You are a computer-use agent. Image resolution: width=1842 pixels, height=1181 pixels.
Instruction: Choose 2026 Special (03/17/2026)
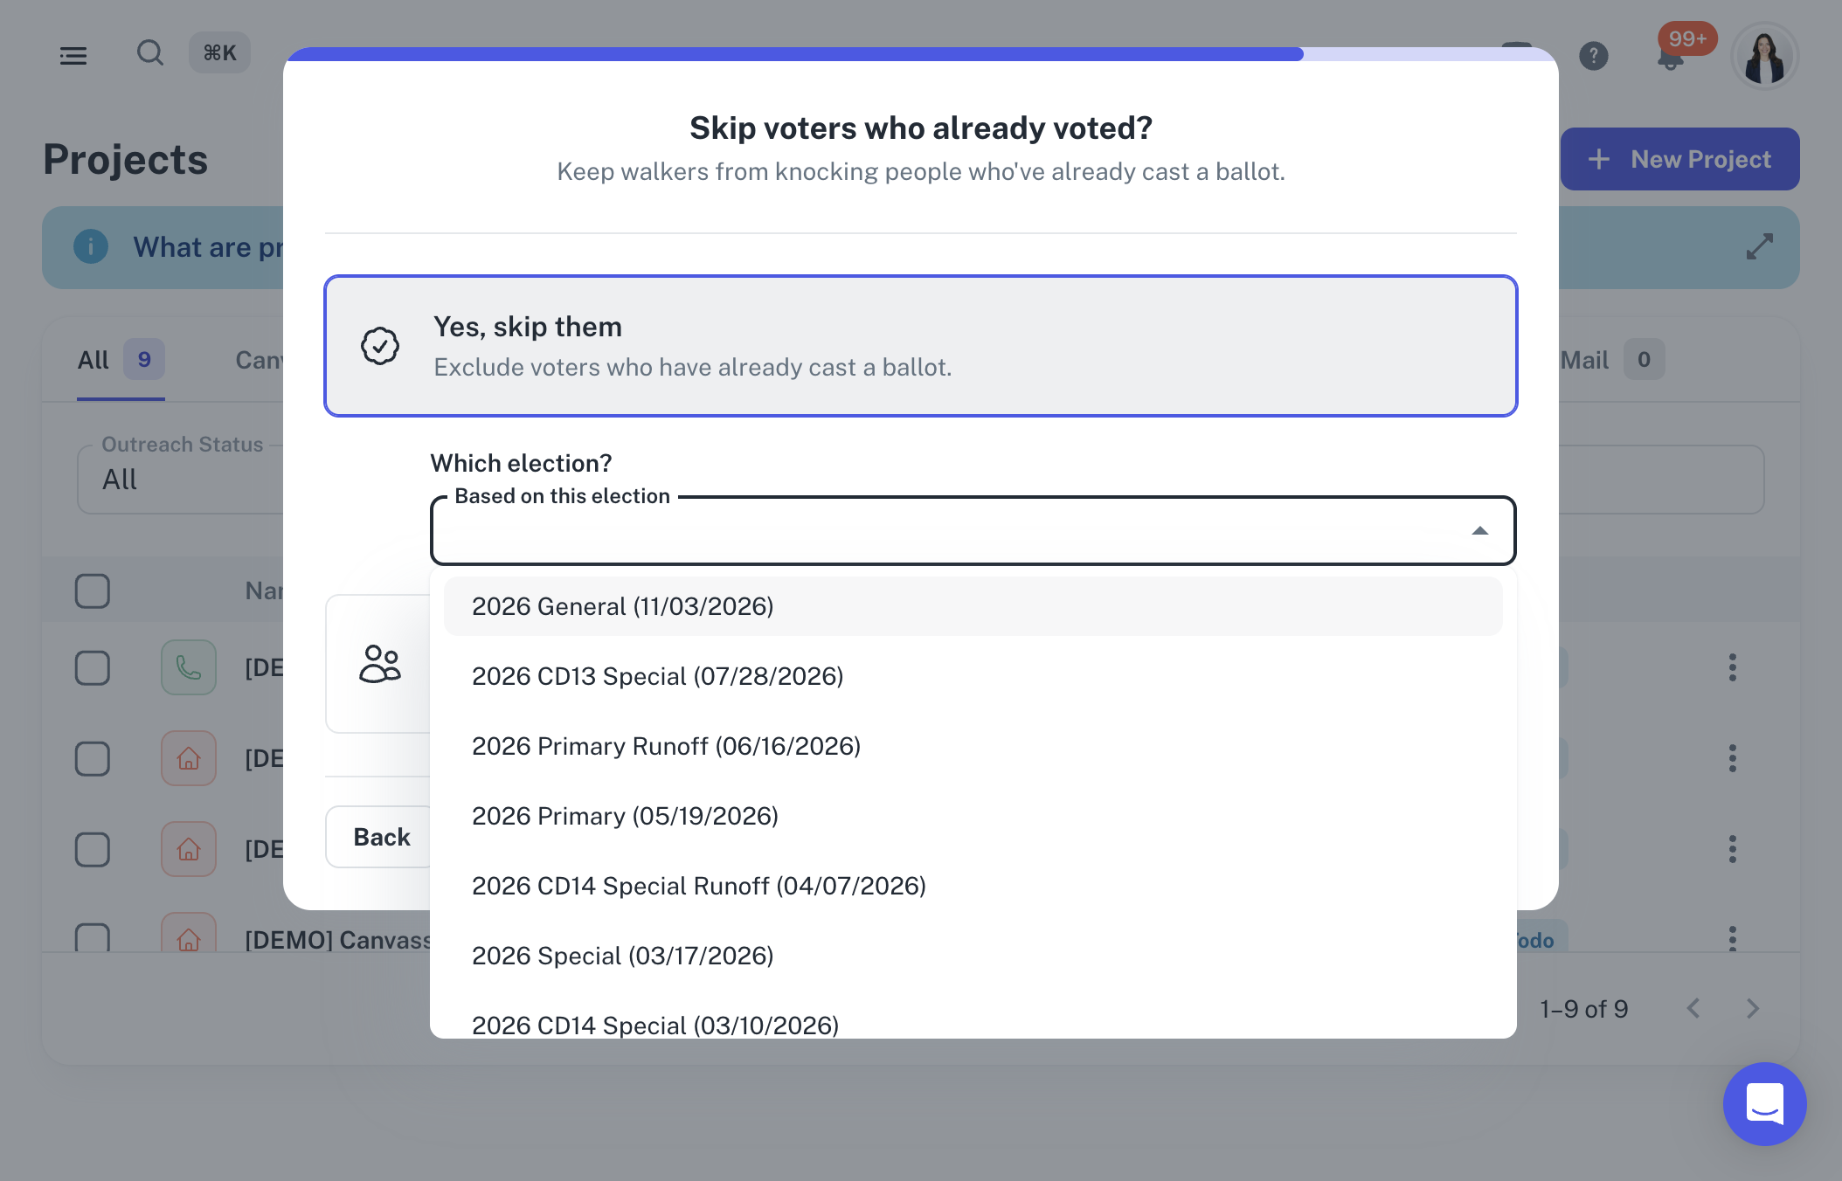click(973, 956)
